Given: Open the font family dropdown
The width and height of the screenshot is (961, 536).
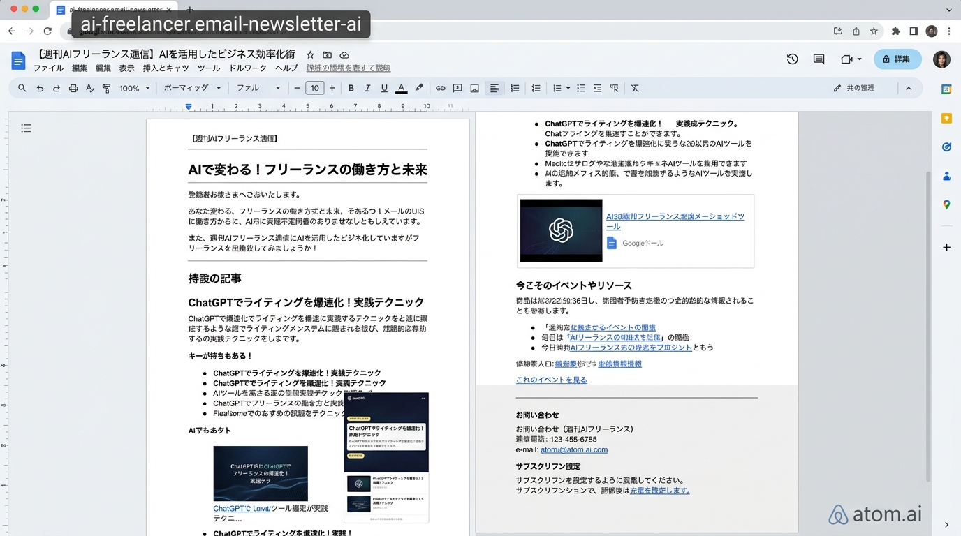Looking at the screenshot, I should (258, 89).
